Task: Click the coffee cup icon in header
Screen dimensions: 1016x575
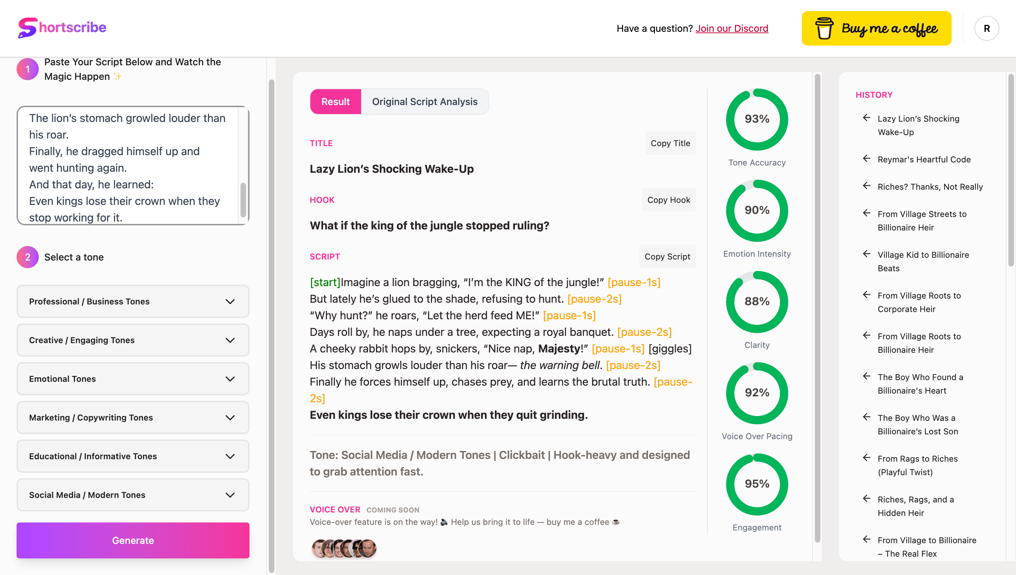Action: tap(824, 28)
